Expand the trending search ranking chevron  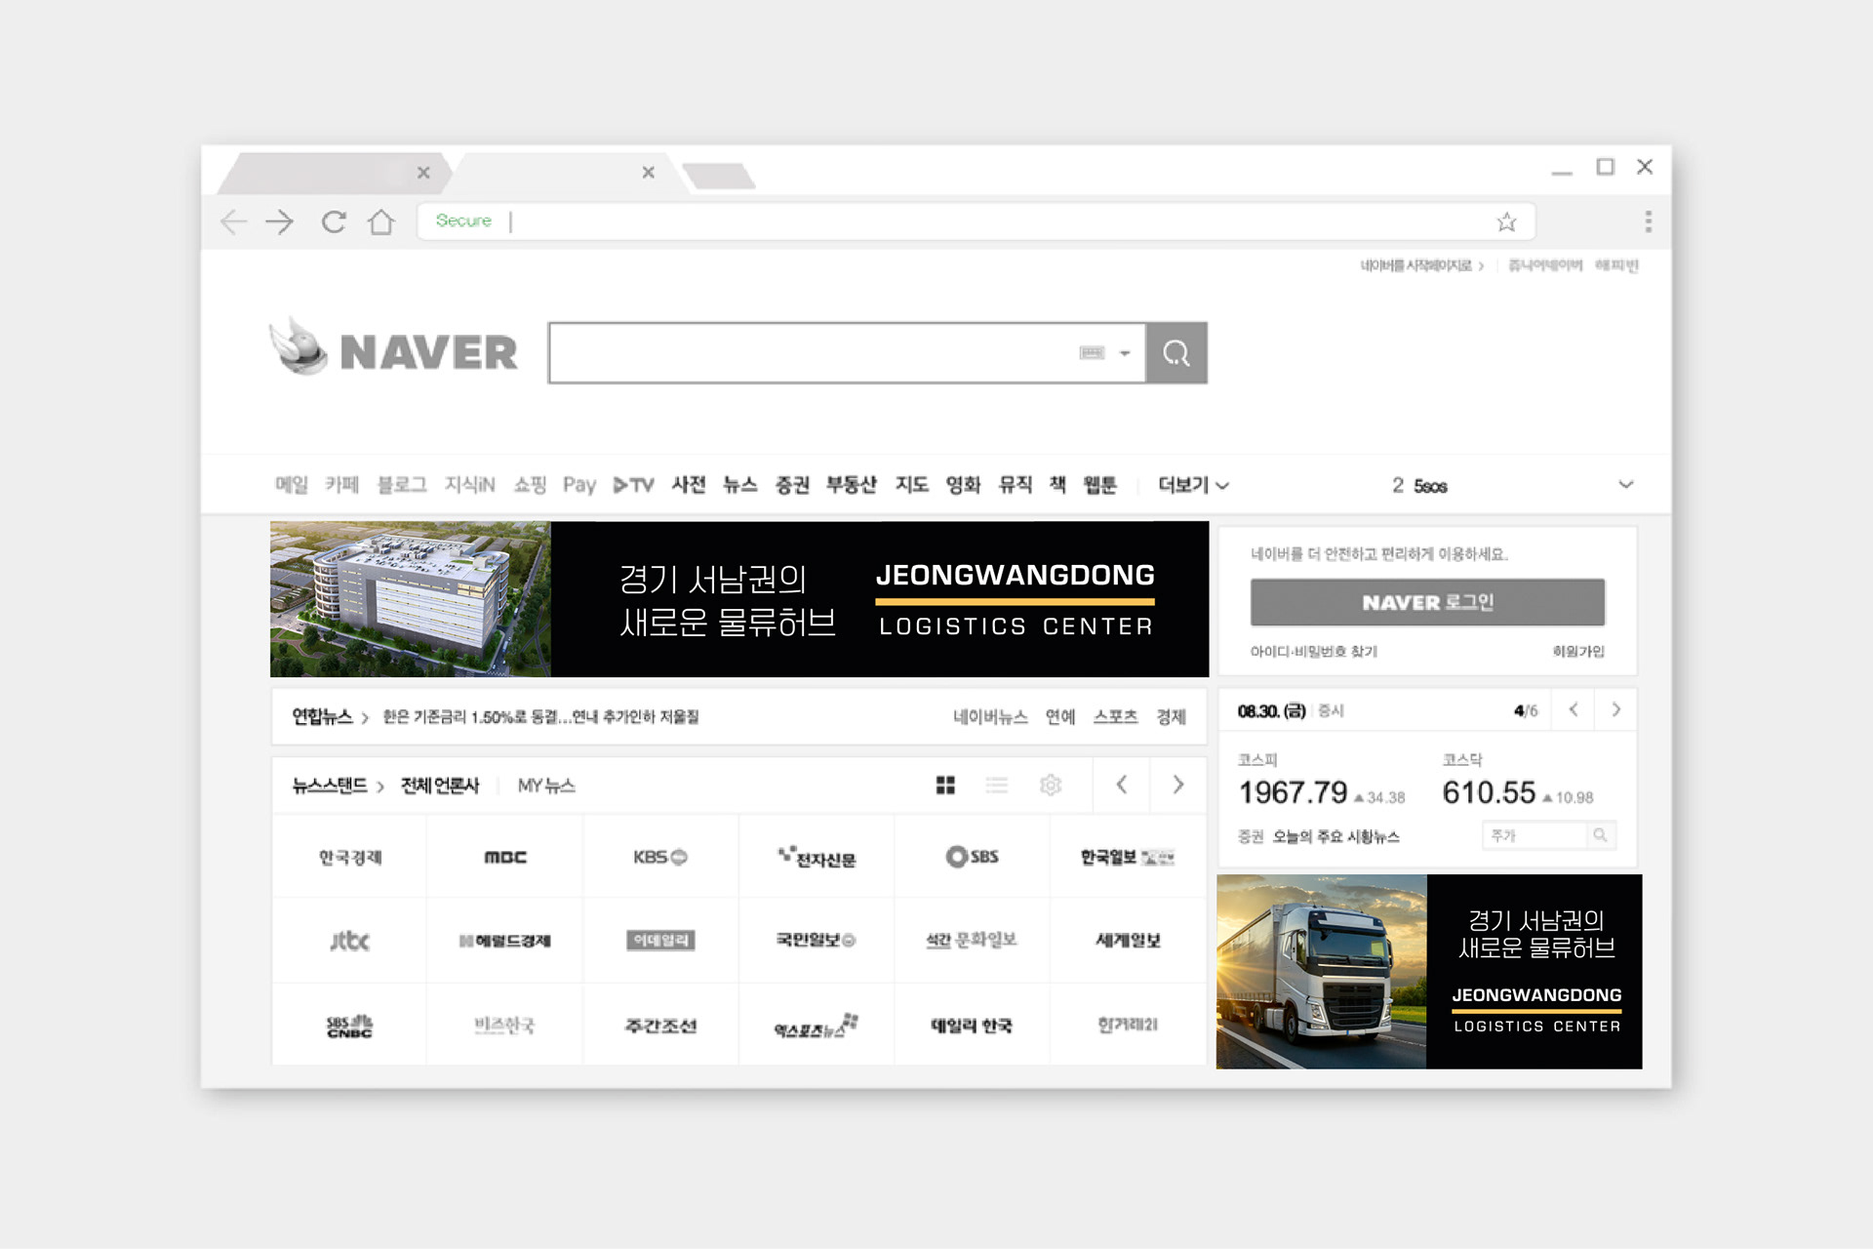click(x=1625, y=485)
